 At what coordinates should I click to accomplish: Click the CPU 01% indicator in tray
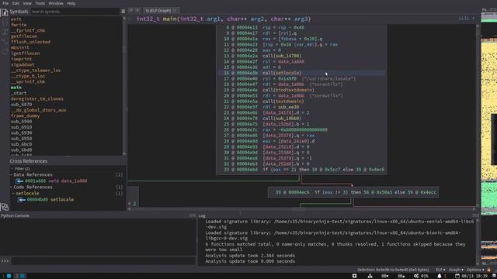421,276
